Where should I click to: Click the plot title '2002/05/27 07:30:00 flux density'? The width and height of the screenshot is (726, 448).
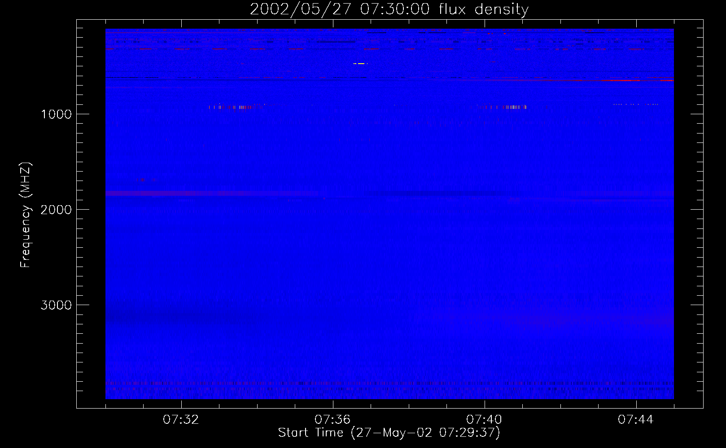point(389,9)
